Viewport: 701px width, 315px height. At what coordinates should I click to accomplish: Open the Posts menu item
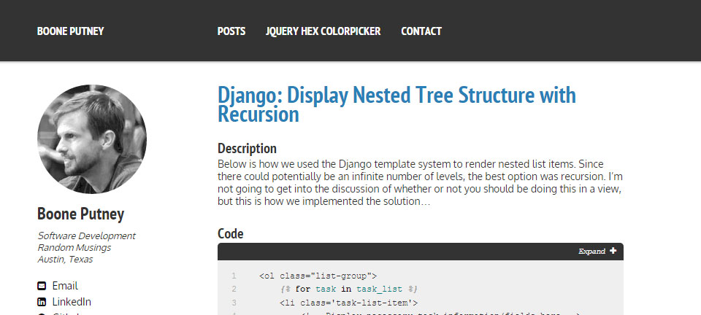coord(231,31)
